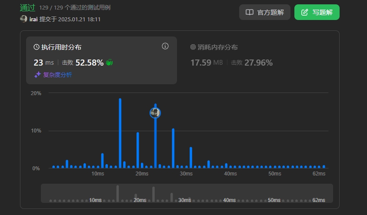Click the avatar marker on the chart
Screen dimensions: 367x215
pos(155,113)
